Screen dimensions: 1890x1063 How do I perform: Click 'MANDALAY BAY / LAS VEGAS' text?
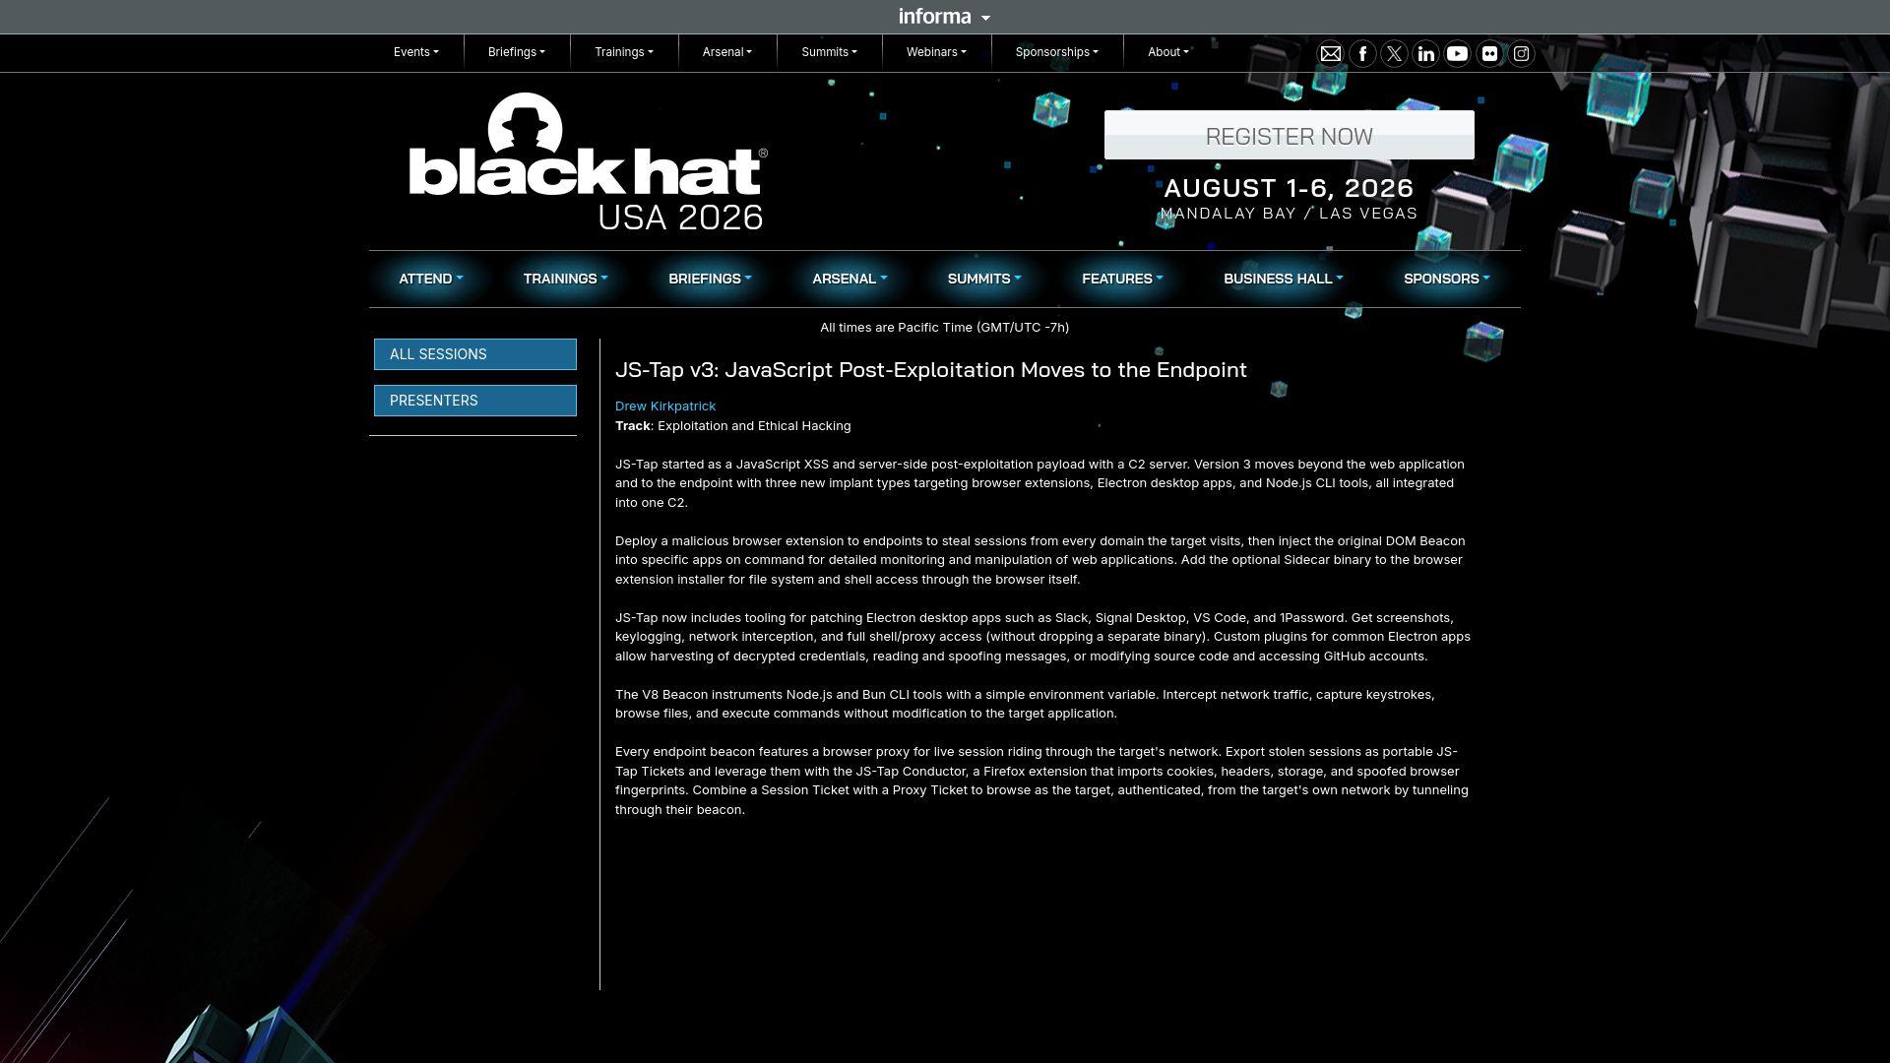tap(1290, 214)
